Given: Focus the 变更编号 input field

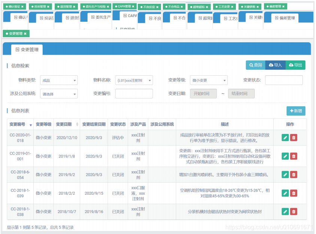Looking at the screenshot, I should pyautogui.click(x=134, y=94).
